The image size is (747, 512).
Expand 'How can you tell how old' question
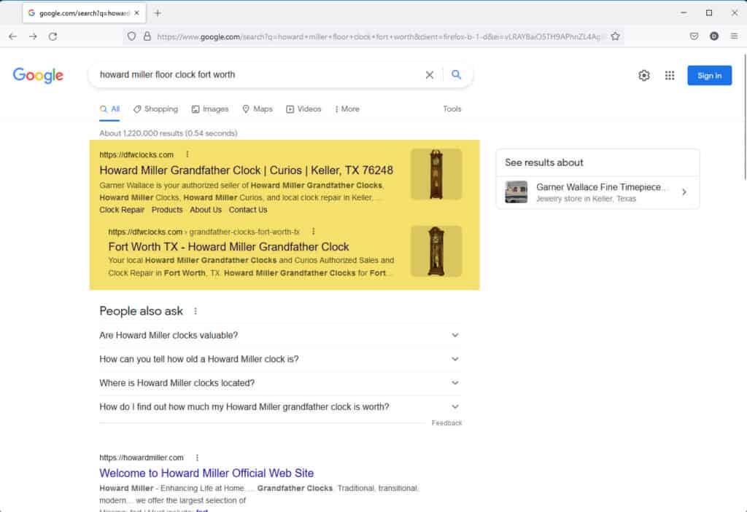280,359
